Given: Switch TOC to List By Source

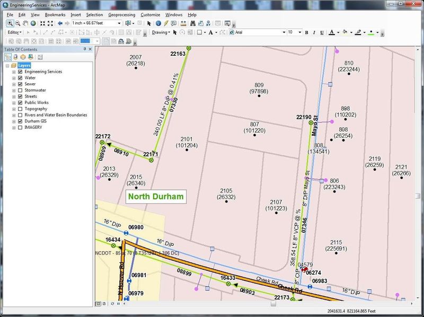Looking at the screenshot, I should tap(15, 57).
